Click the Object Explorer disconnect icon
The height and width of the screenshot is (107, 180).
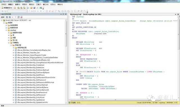(10, 17)
